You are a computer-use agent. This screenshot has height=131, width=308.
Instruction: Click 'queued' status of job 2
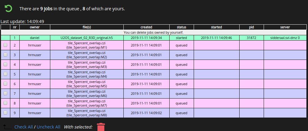(181, 45)
